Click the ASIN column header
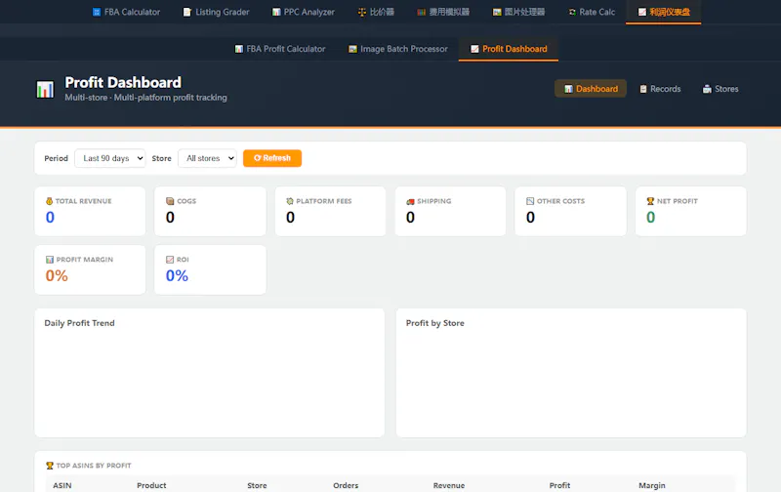 [62, 485]
